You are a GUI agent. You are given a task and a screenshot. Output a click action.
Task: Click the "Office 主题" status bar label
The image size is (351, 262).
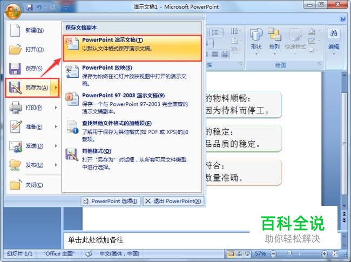pyautogui.click(x=59, y=254)
